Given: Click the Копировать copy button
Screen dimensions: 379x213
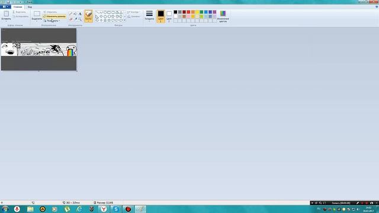Looking at the screenshot, I should 20,17.
